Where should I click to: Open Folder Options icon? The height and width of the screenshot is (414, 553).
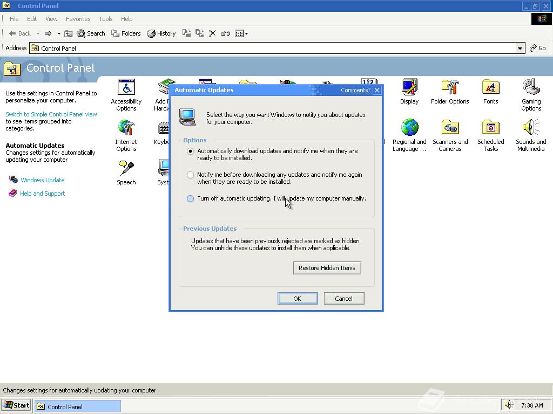click(450, 92)
